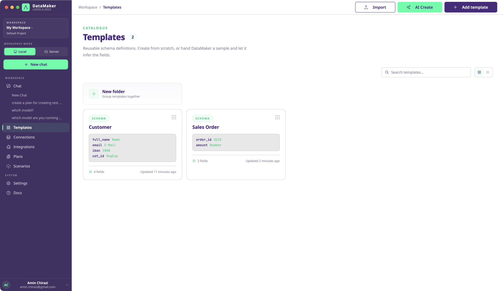Screen dimensions: 504x291
Task: Click fields icon on Sales Order footer
Action: tap(194, 161)
